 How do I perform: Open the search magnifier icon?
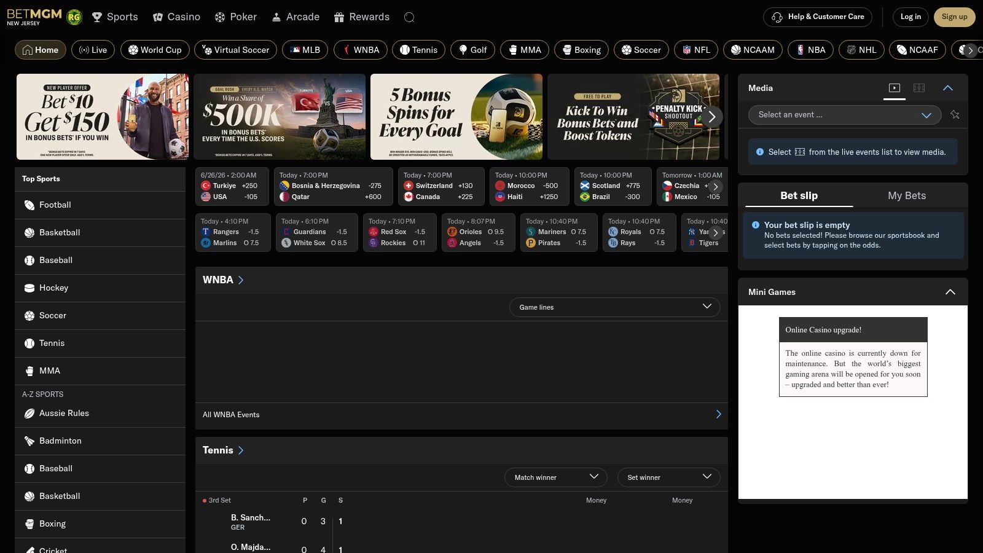pyautogui.click(x=409, y=17)
